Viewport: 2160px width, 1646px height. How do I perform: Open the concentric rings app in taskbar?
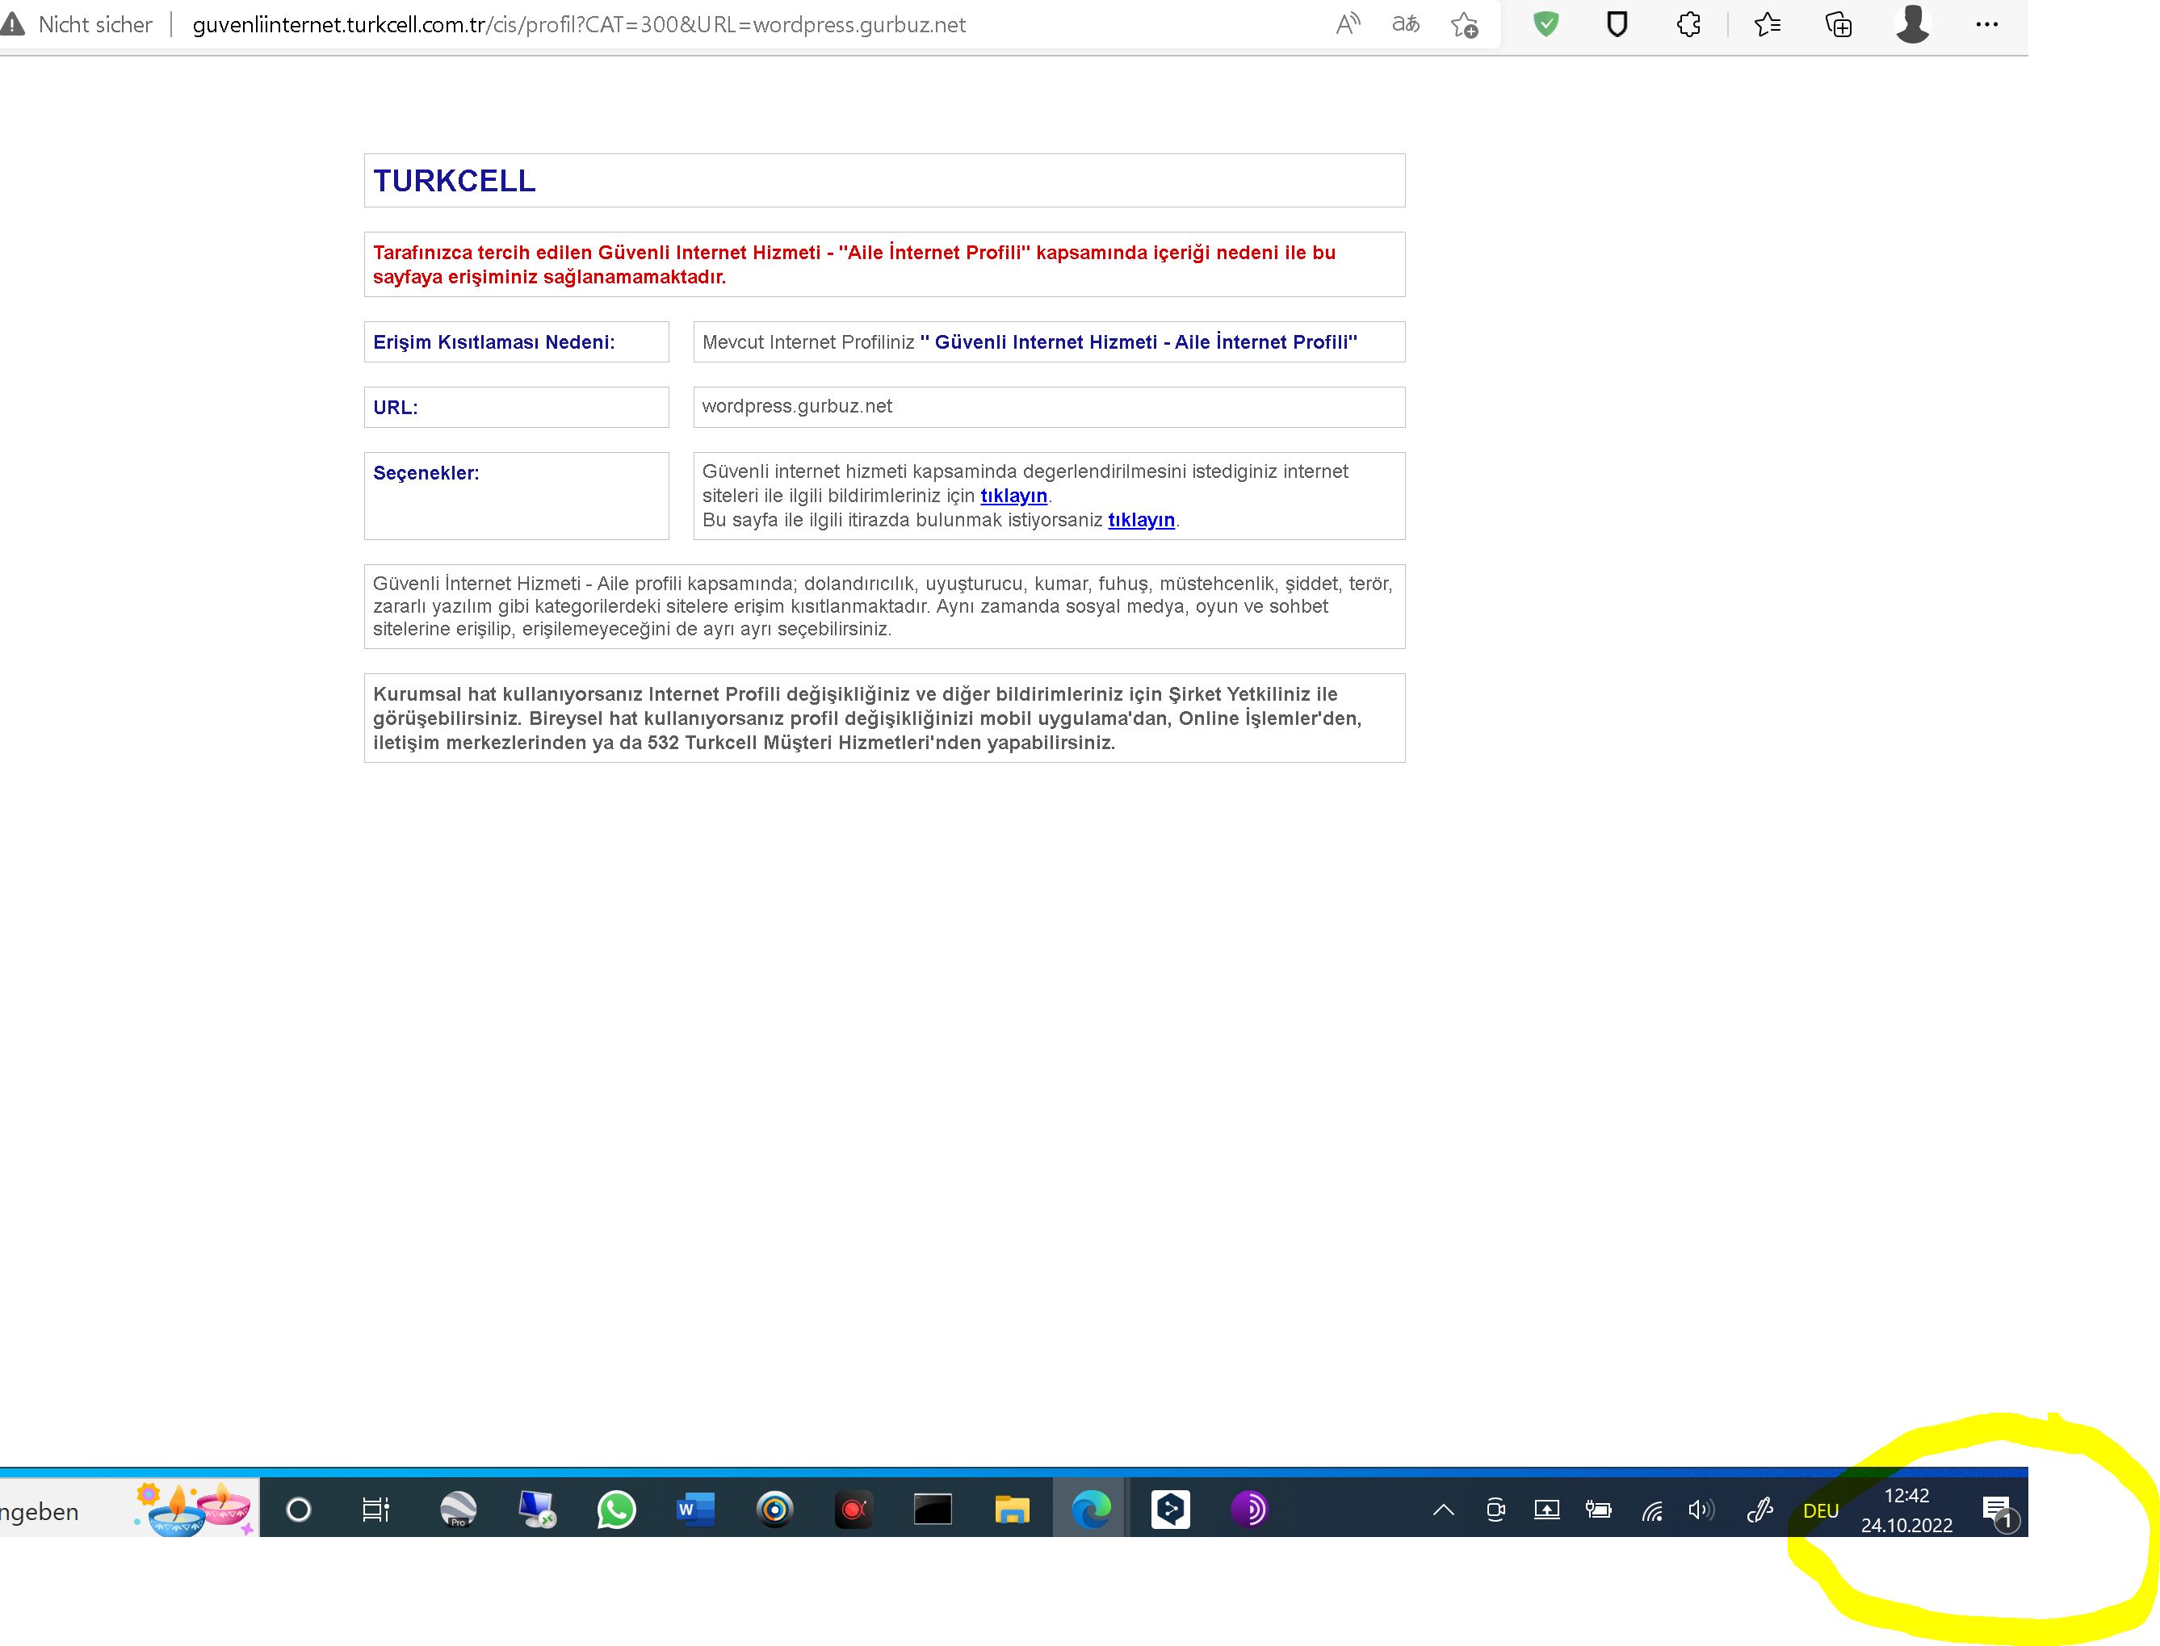pyautogui.click(x=774, y=1510)
